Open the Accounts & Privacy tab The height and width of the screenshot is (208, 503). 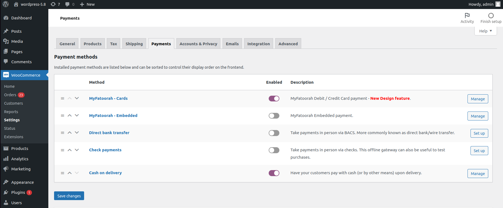click(198, 44)
